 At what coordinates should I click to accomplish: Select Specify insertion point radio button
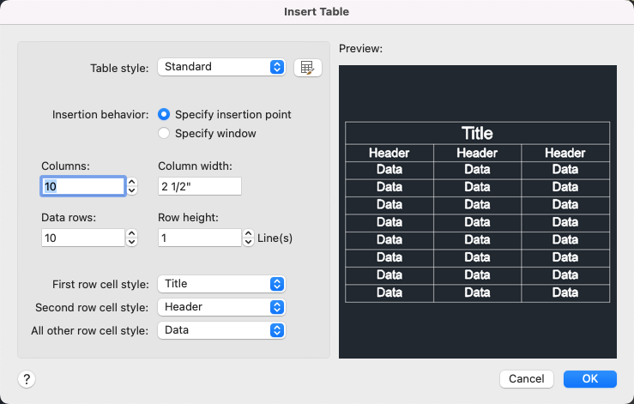[164, 114]
